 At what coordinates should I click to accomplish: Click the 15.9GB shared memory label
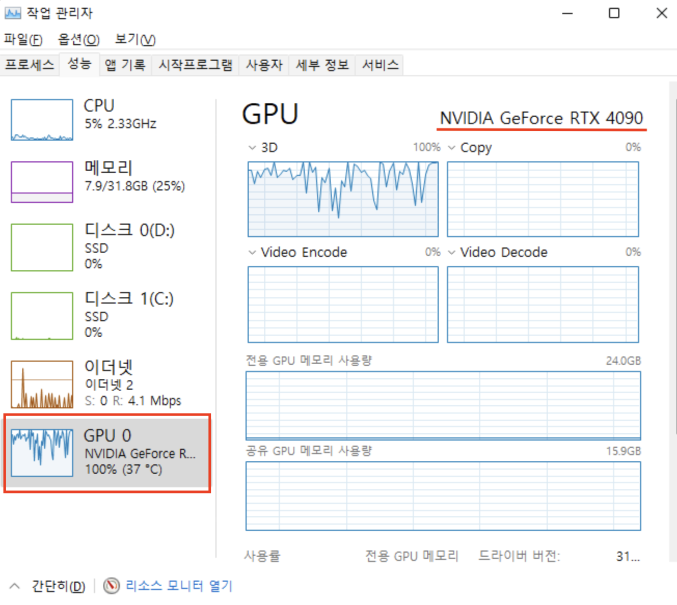[624, 451]
